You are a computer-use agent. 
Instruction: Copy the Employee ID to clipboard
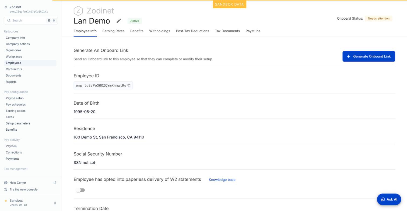tap(129, 85)
